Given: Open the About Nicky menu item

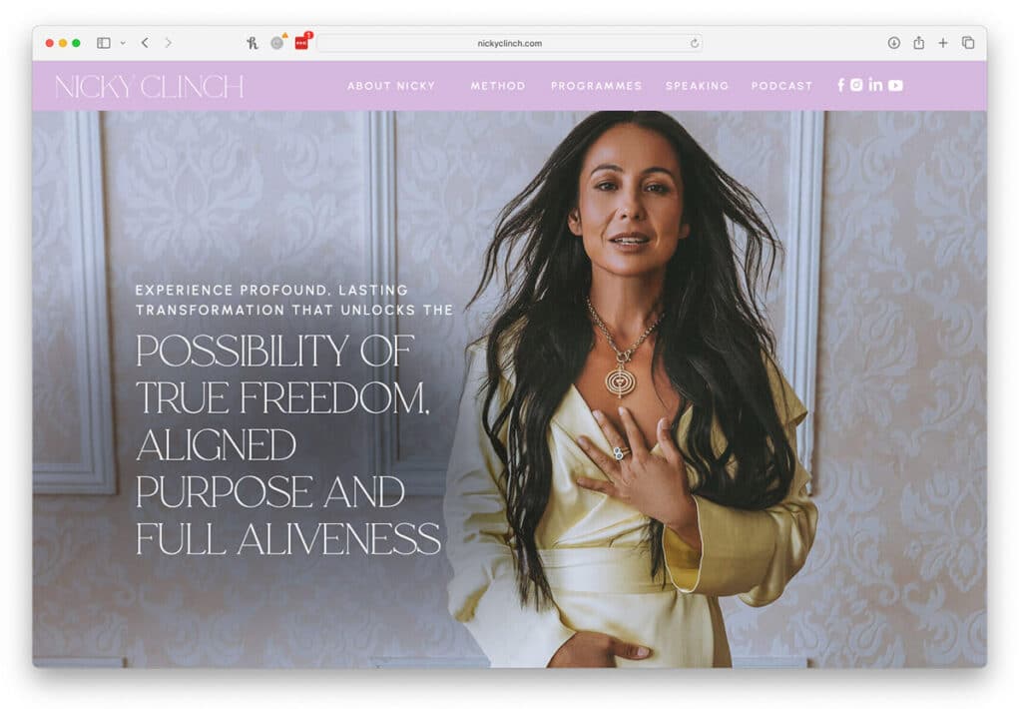Looking at the screenshot, I should [391, 86].
